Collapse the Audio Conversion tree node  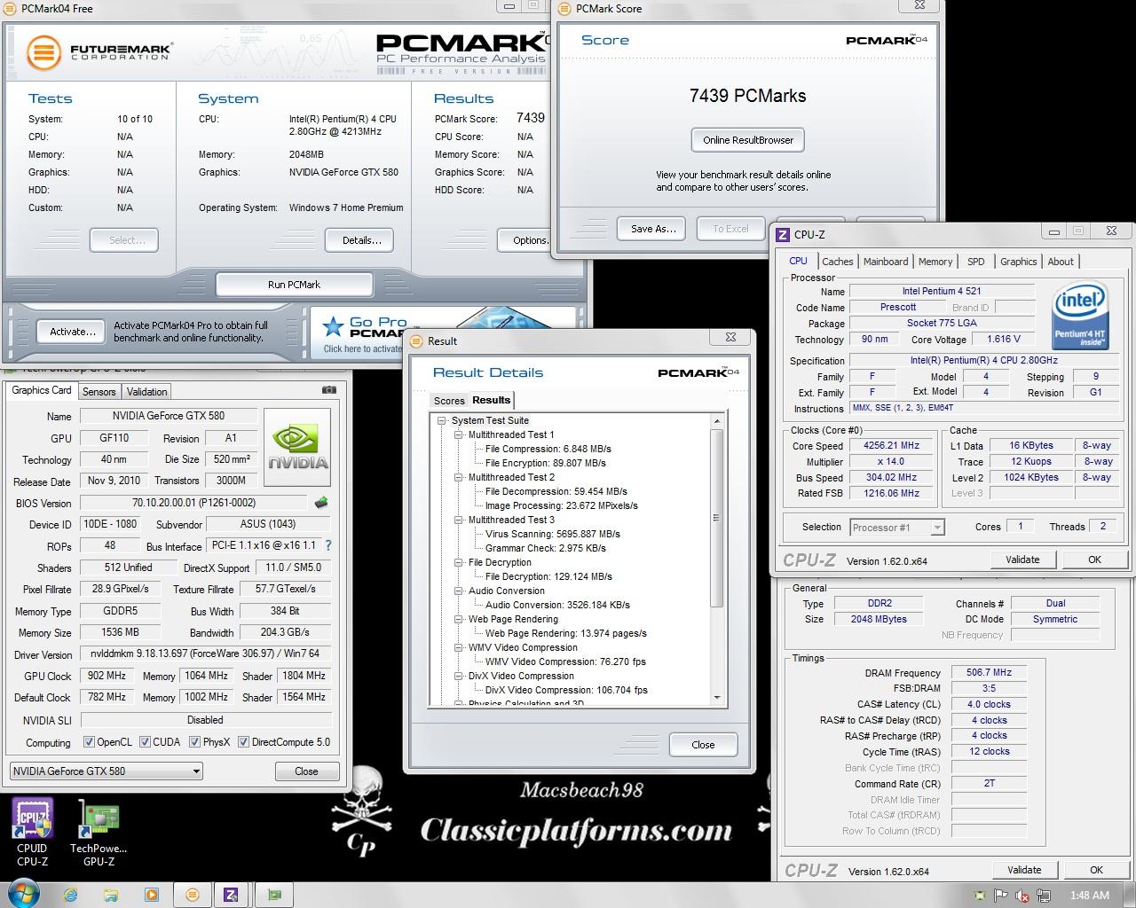click(x=459, y=591)
